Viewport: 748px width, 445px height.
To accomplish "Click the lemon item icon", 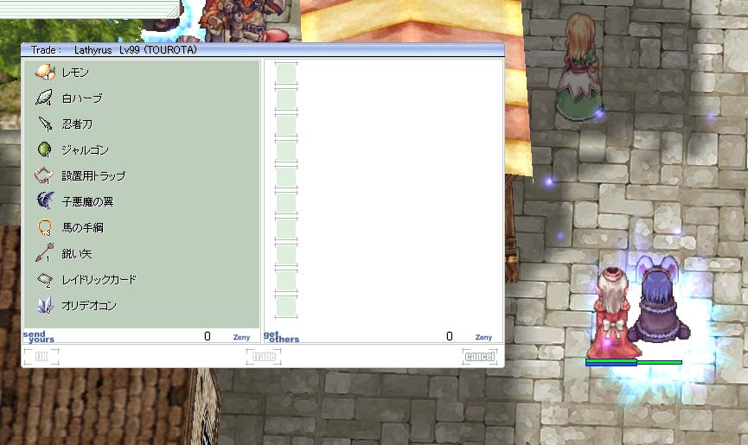I will click(45, 72).
